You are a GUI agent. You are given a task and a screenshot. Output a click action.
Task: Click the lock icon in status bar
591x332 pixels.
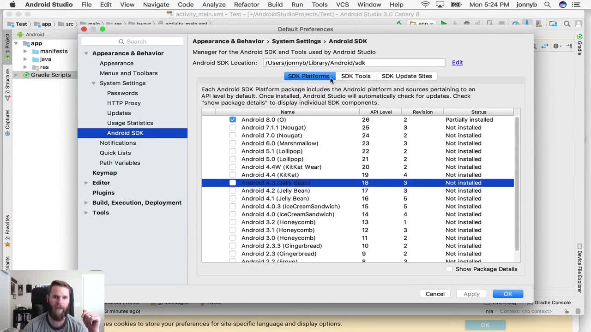(567, 311)
